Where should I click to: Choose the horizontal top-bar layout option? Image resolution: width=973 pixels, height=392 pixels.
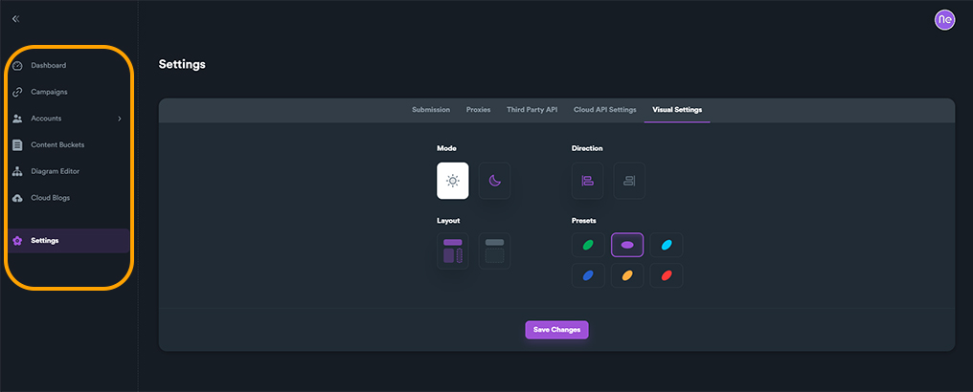click(x=494, y=250)
